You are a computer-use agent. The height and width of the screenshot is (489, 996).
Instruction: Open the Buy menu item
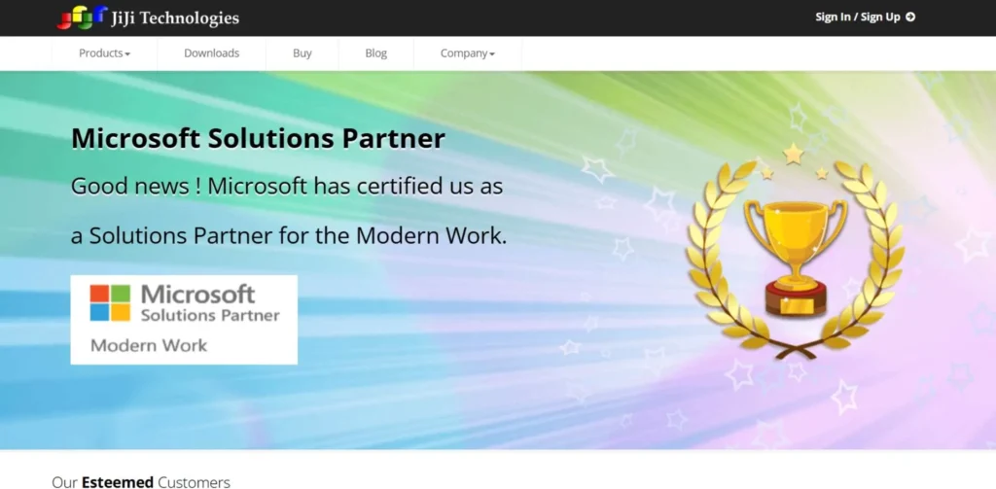click(302, 53)
